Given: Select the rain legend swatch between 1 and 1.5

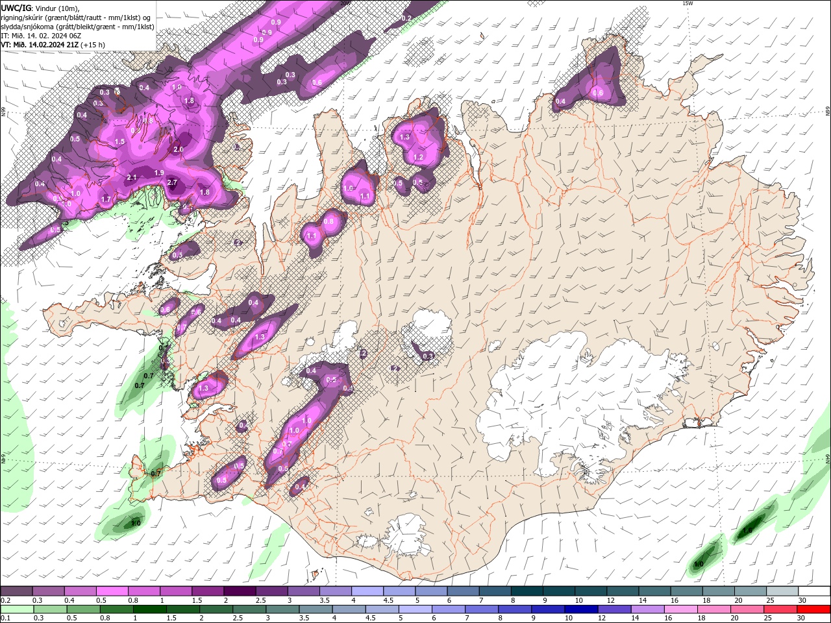Looking at the screenshot, I should 150,609.
